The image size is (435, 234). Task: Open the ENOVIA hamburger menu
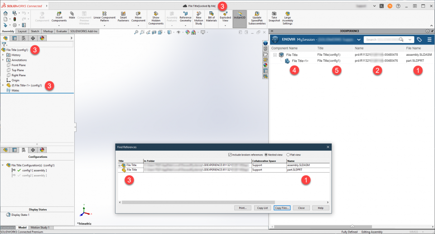(x=430, y=40)
